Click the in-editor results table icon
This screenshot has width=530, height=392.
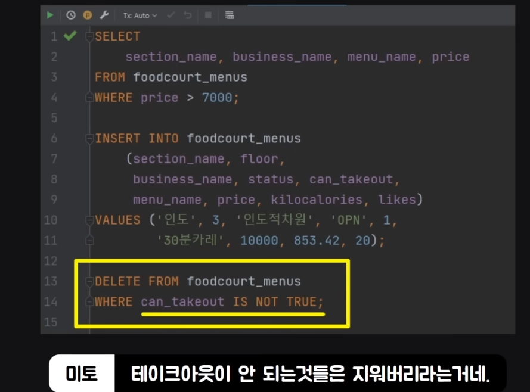[x=230, y=15]
